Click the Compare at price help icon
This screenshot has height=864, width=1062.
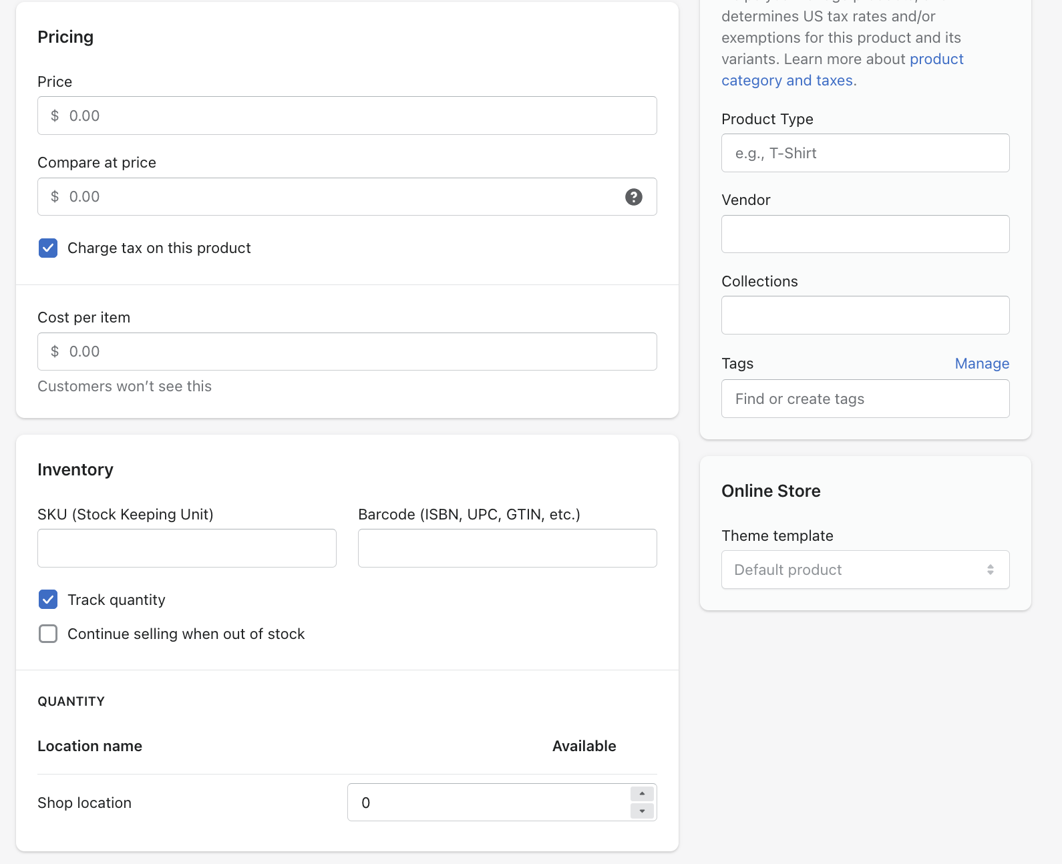coord(633,197)
